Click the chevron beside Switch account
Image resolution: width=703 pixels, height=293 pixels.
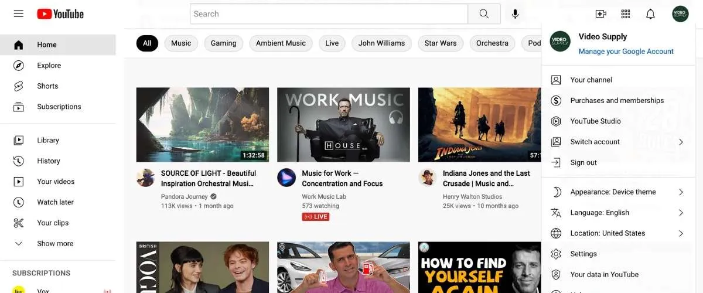click(x=681, y=142)
